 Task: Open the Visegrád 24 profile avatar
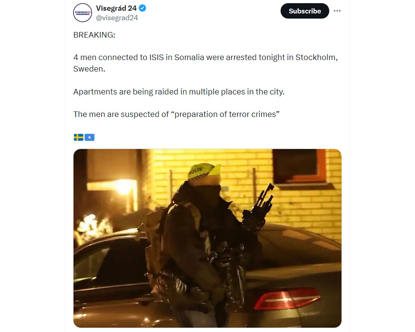tap(83, 12)
